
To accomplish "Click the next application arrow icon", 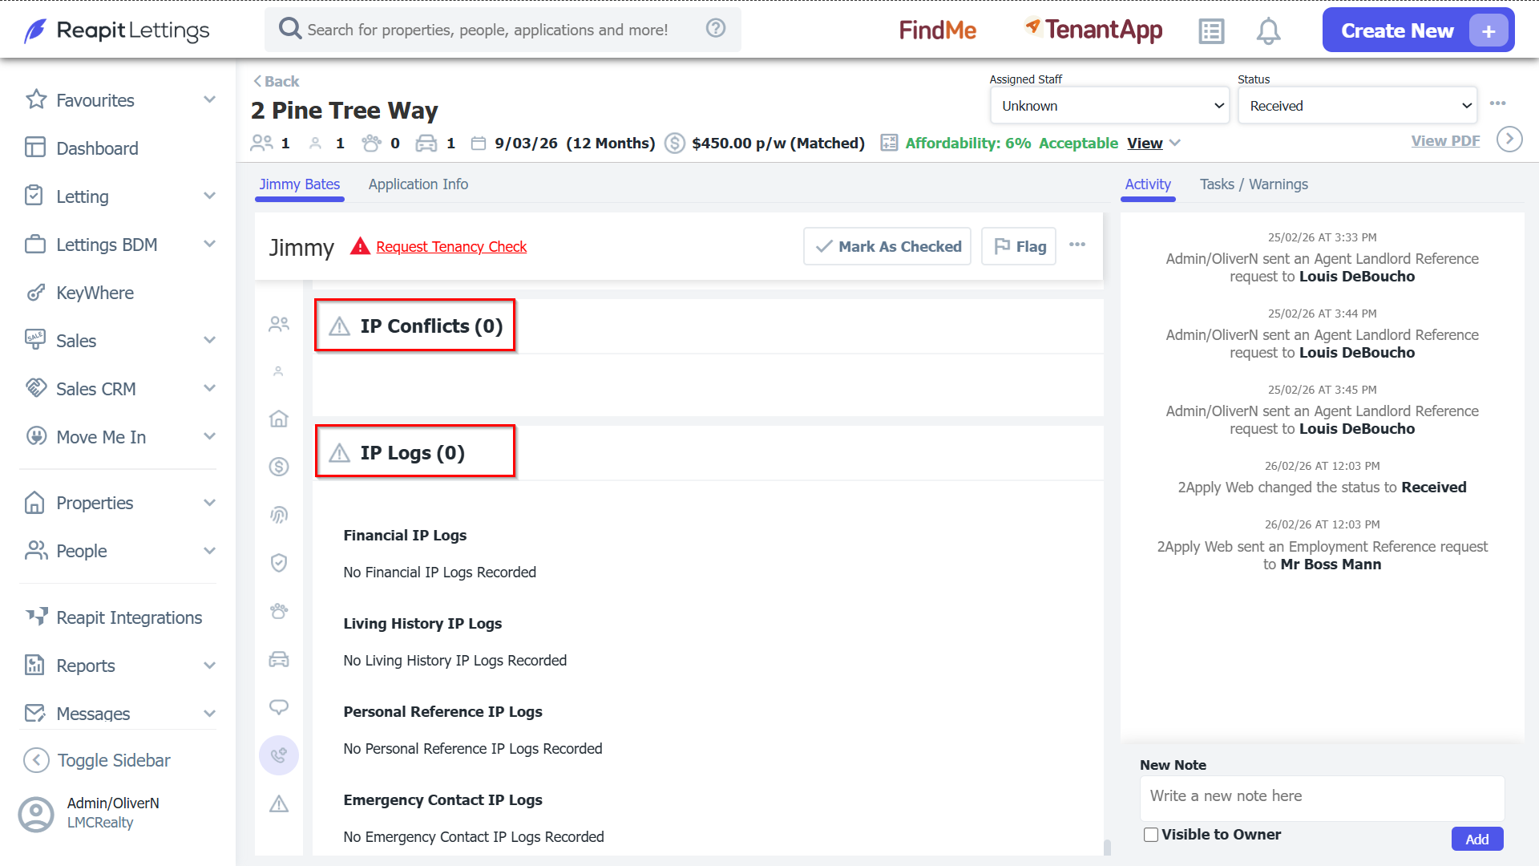I will pos(1509,140).
